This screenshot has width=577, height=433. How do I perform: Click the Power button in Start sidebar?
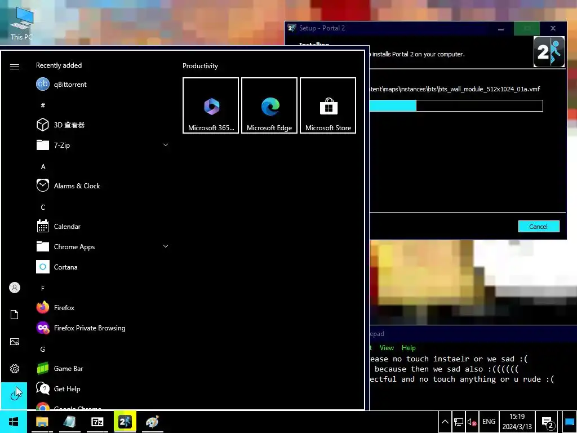pos(14,395)
